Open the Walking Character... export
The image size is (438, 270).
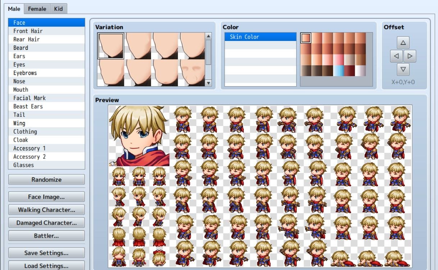click(x=46, y=210)
